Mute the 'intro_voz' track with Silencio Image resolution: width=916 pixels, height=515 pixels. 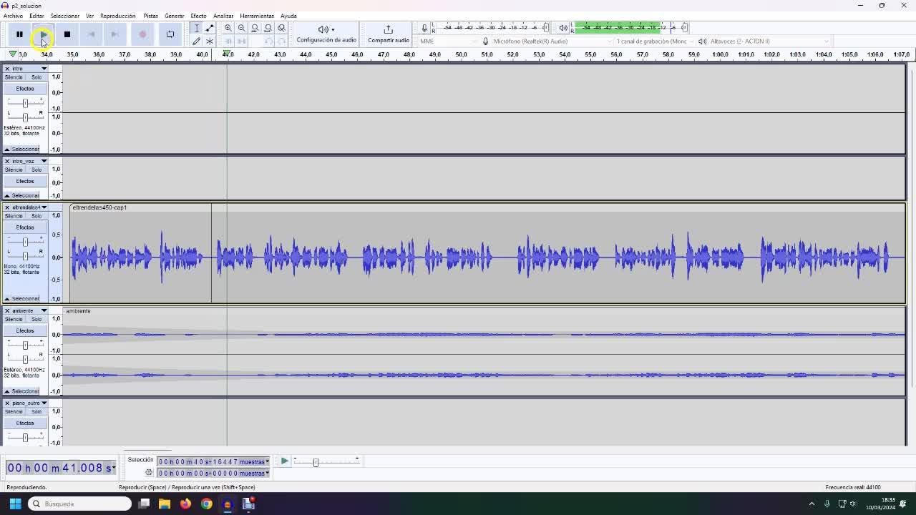coord(14,170)
